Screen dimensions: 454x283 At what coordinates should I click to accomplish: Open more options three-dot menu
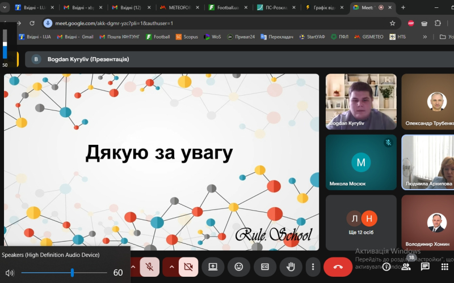coord(313,267)
